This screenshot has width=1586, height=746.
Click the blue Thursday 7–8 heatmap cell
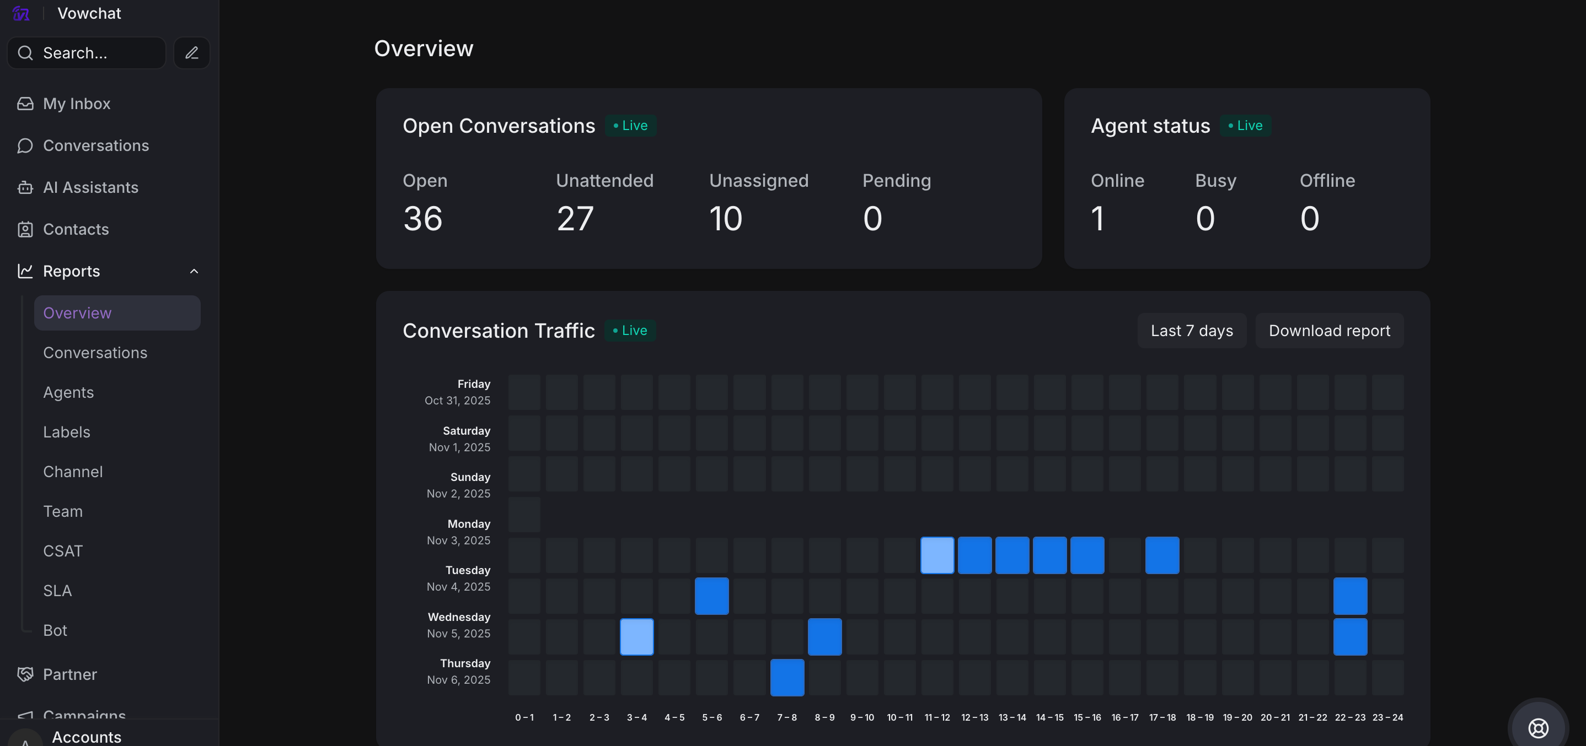pyautogui.click(x=787, y=677)
